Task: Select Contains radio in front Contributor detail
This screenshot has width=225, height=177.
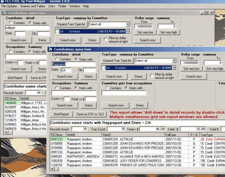Action: point(57,59)
